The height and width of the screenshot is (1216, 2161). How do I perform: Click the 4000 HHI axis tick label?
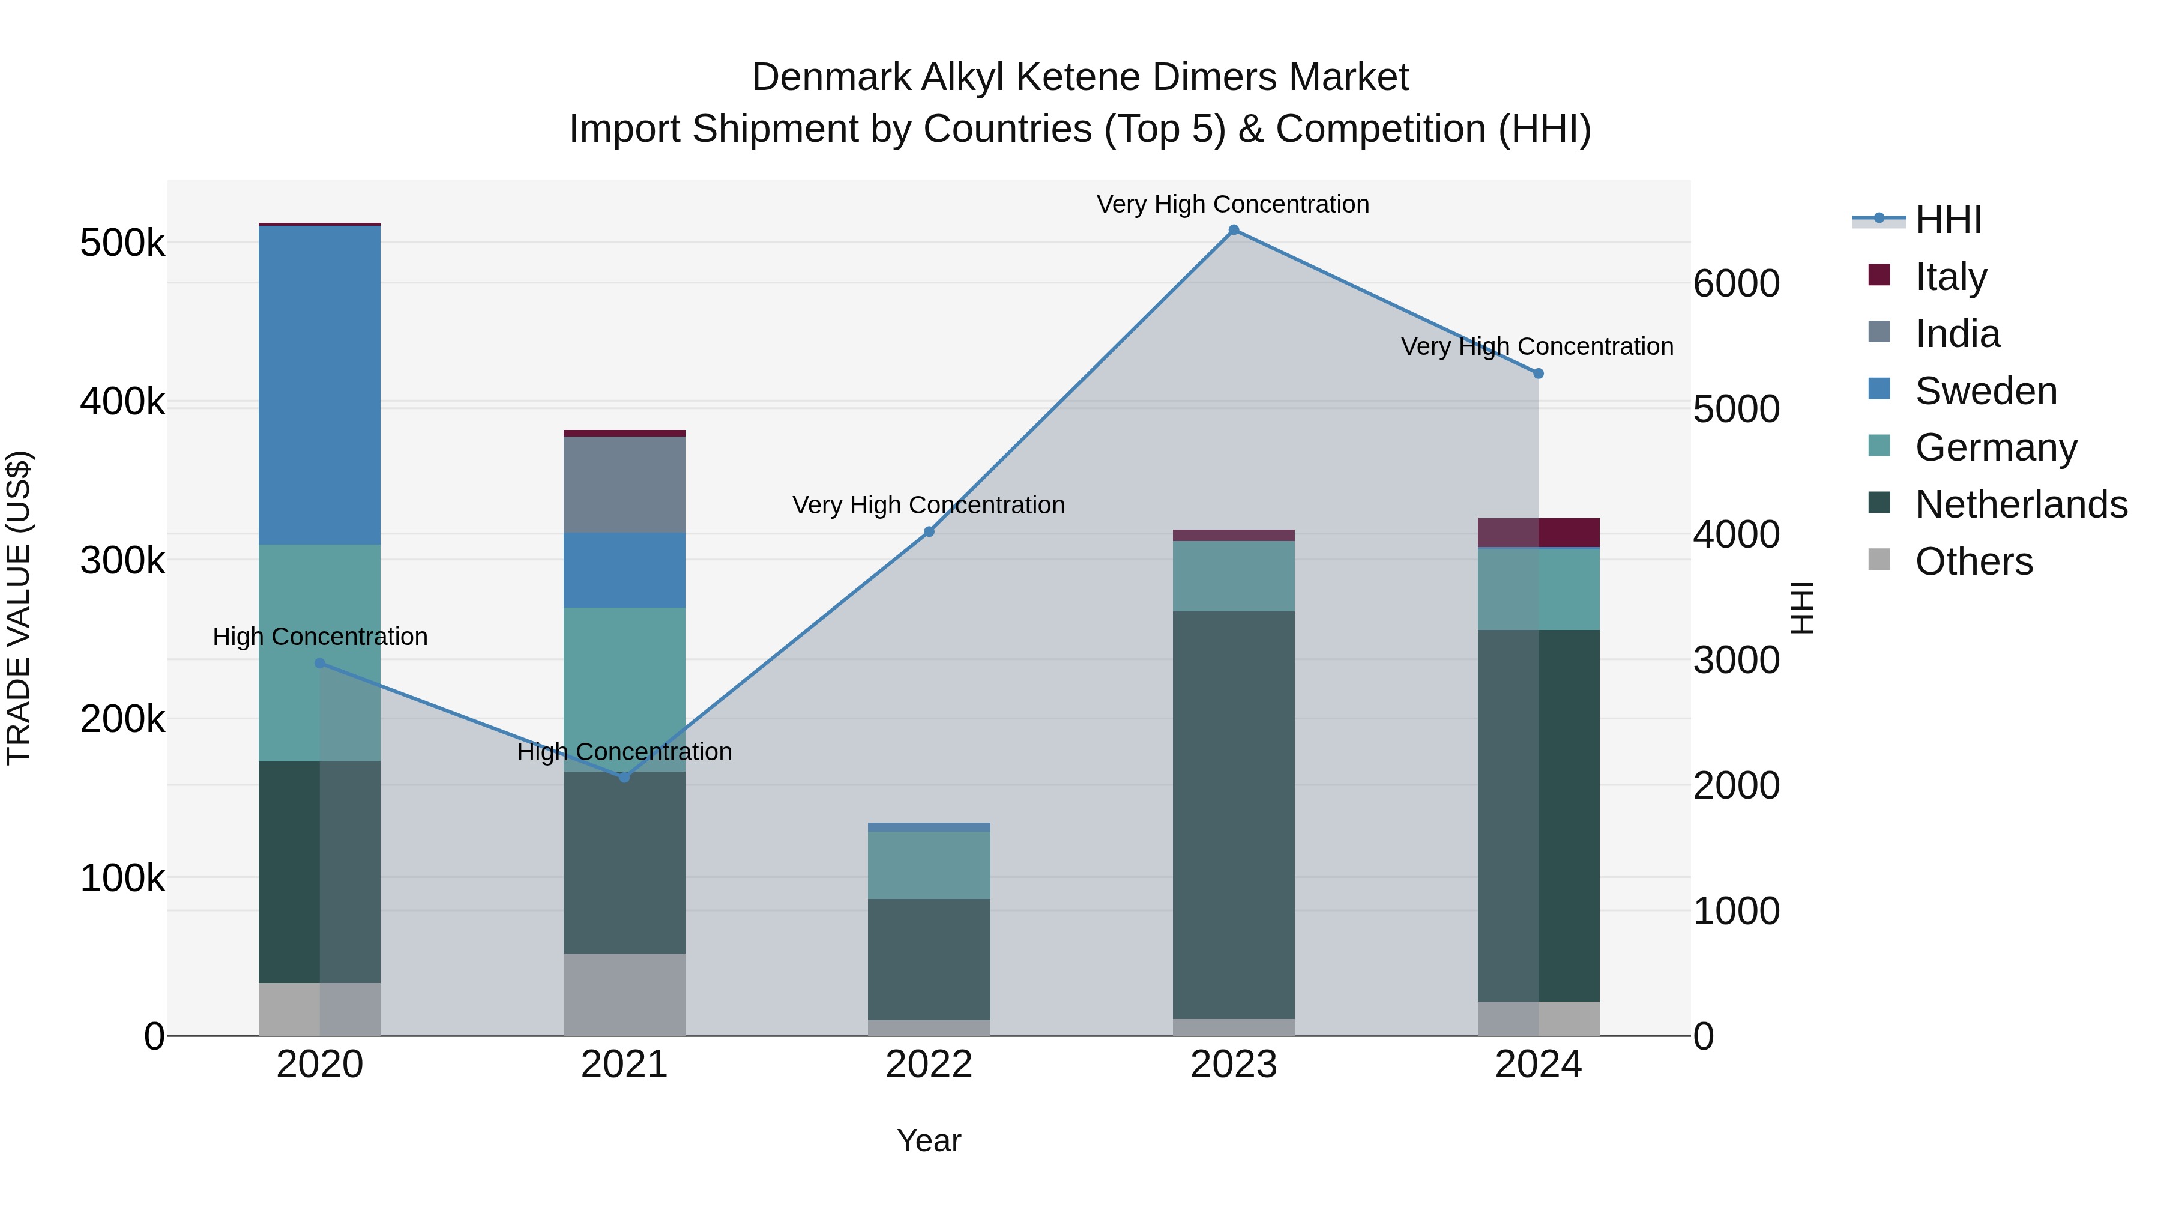coord(1737,534)
